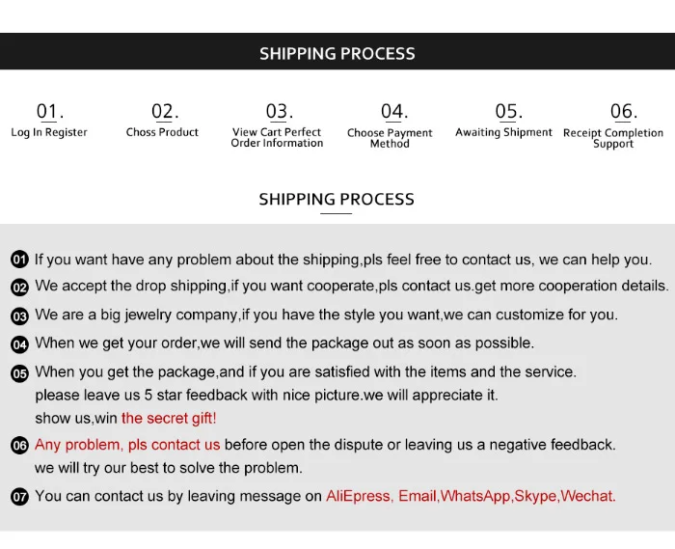Select step 01 Log In Register
Image resolution: width=675 pixels, height=549 pixels.
(49, 121)
